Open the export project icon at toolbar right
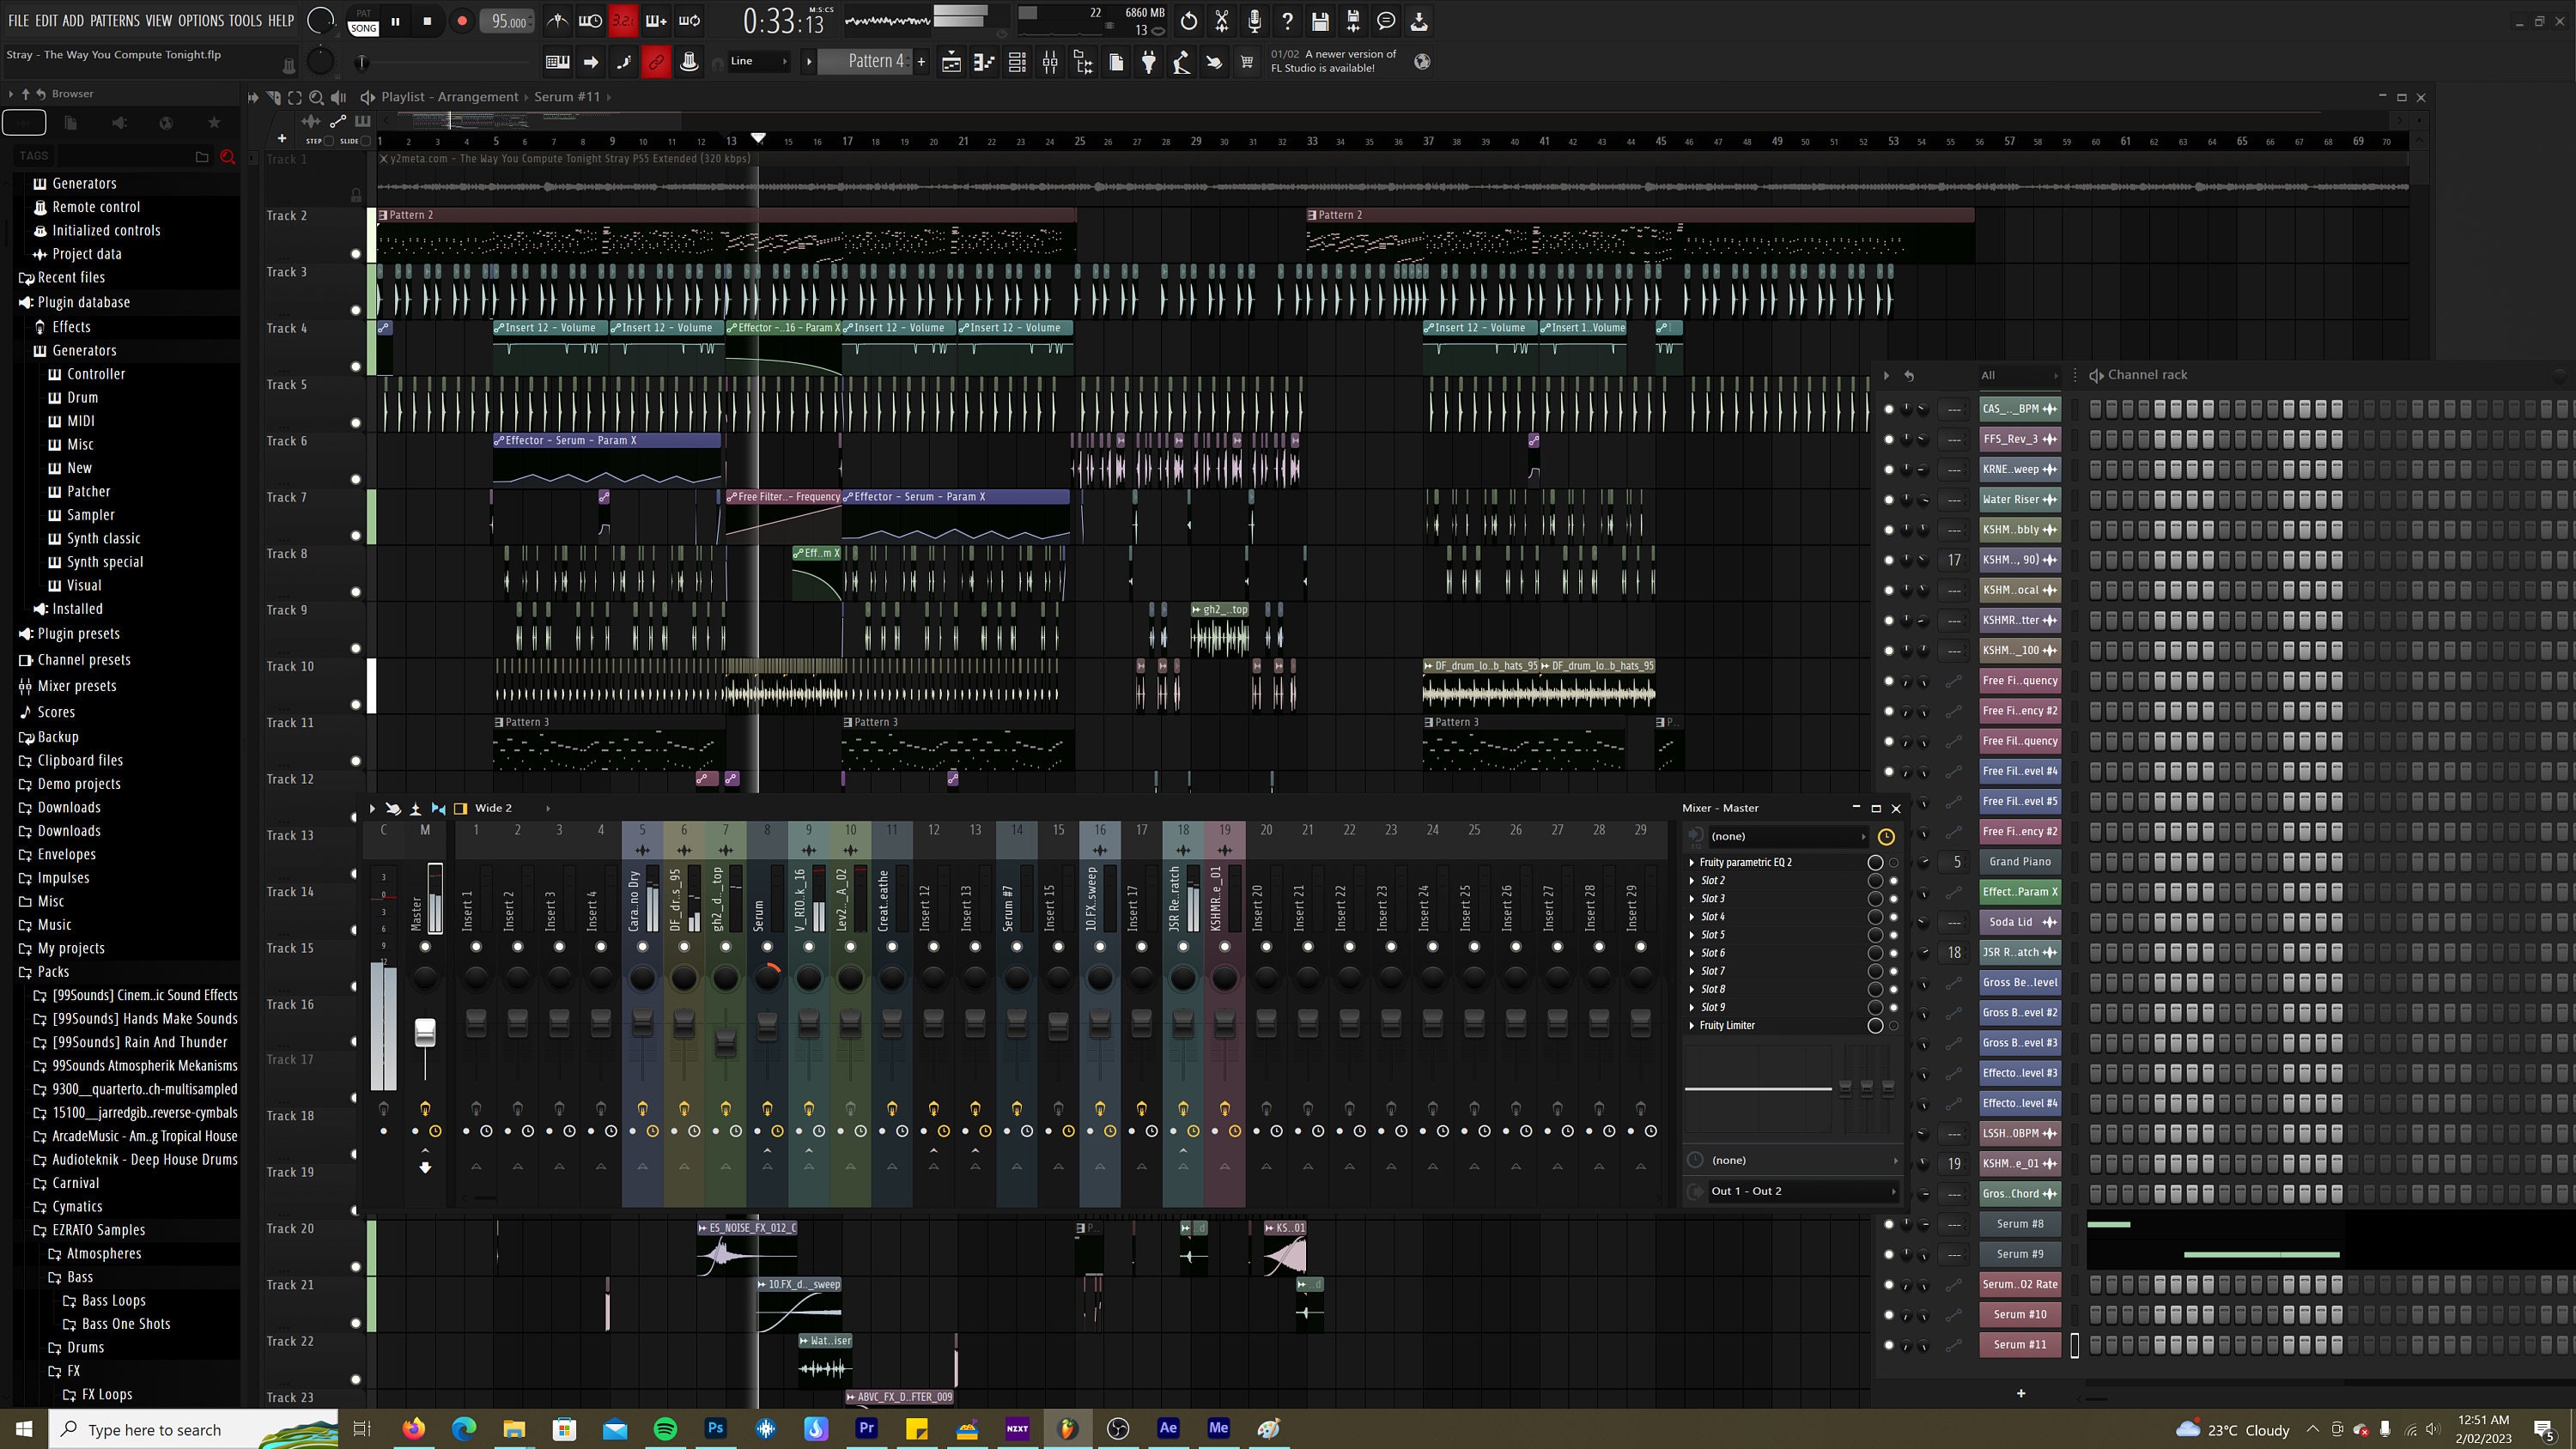This screenshot has width=2576, height=1449. pyautogui.click(x=1420, y=20)
